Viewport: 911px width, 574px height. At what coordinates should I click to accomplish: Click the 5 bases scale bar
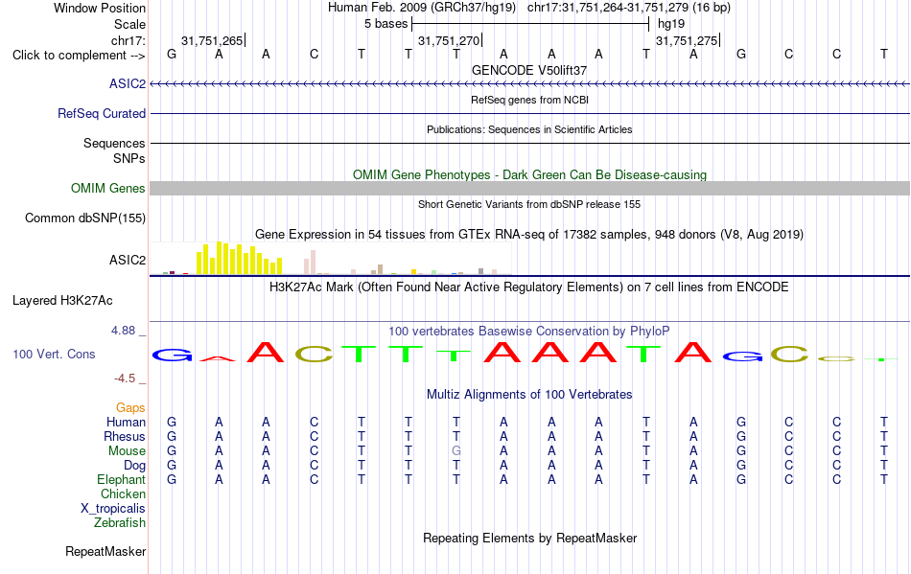tap(530, 24)
